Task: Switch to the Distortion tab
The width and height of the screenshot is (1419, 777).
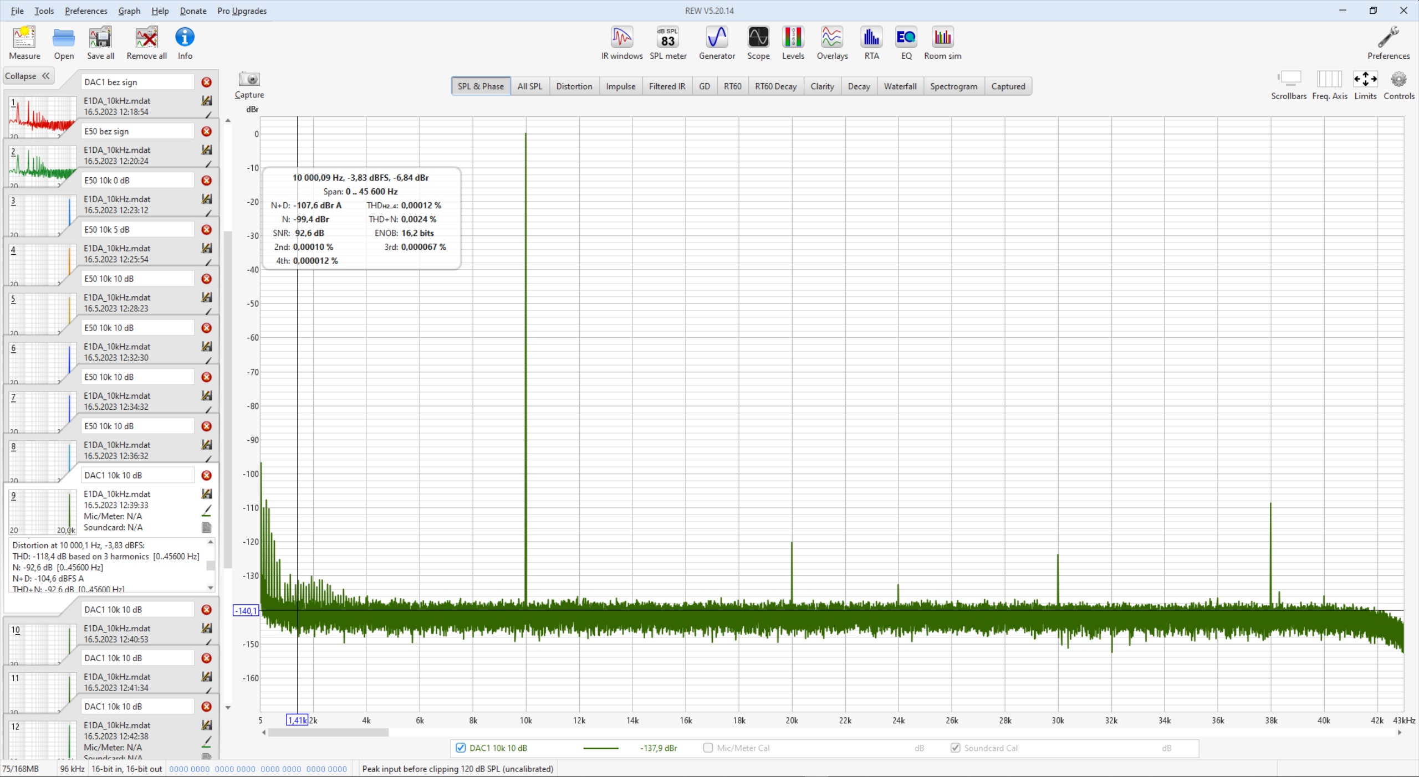Action: (x=574, y=86)
